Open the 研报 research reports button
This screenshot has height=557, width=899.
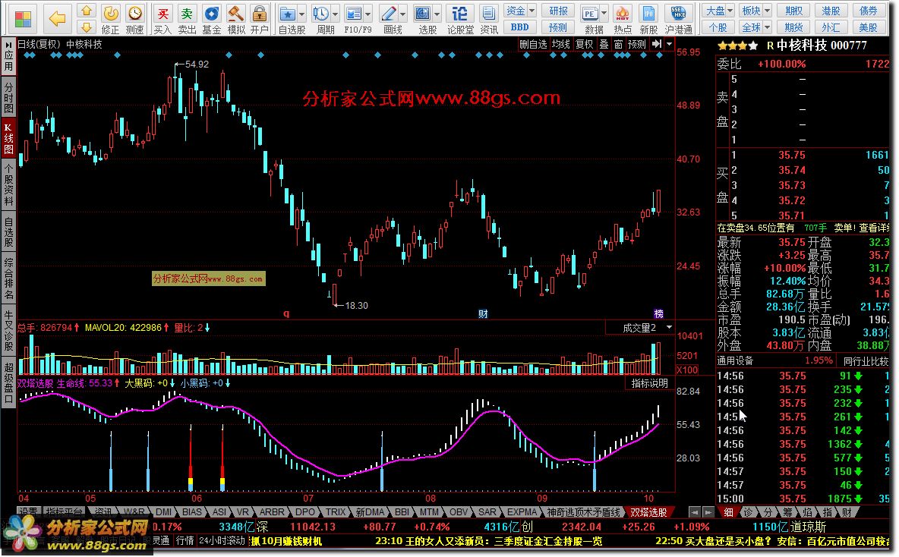pyautogui.click(x=558, y=11)
